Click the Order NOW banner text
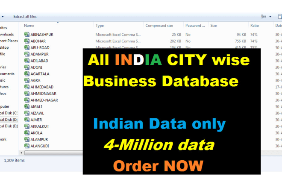This screenshot has height=188, width=282. (x=158, y=165)
